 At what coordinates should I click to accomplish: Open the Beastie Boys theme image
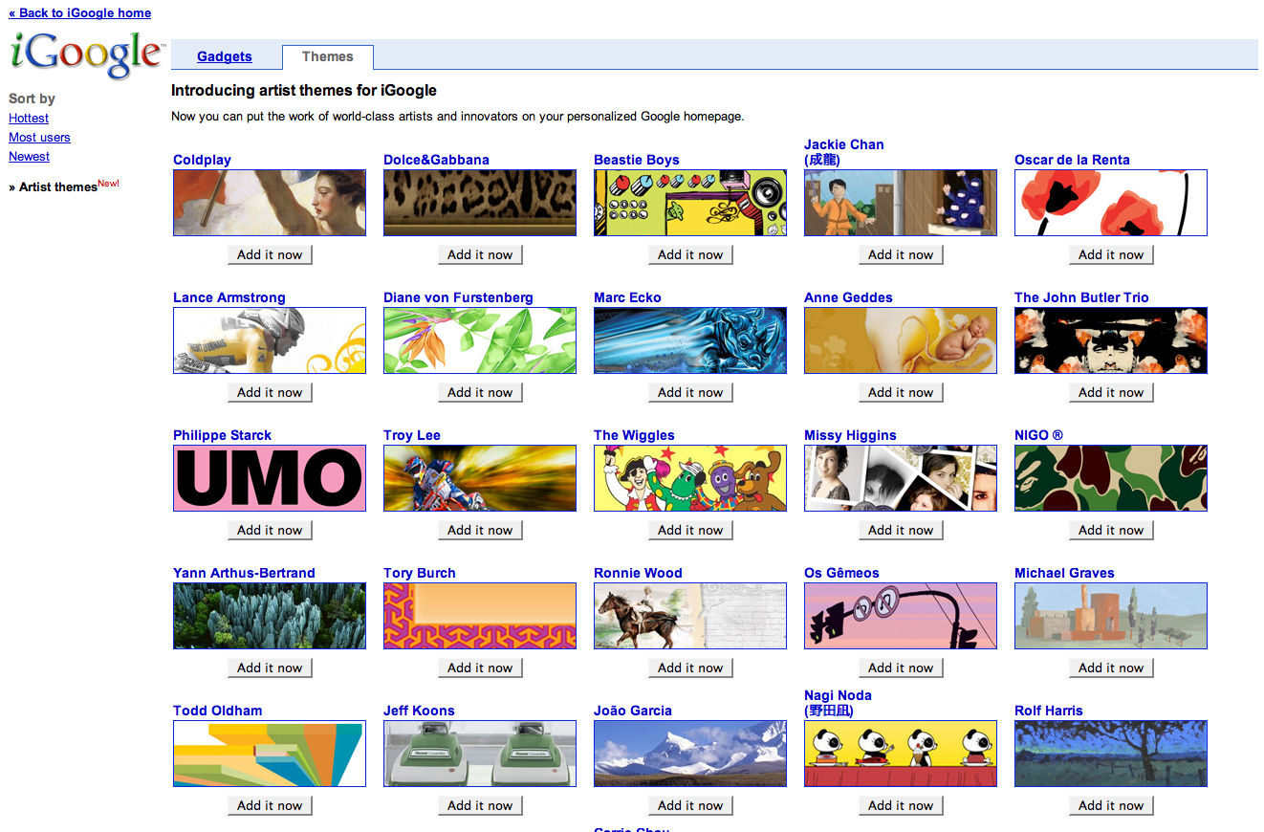[690, 203]
